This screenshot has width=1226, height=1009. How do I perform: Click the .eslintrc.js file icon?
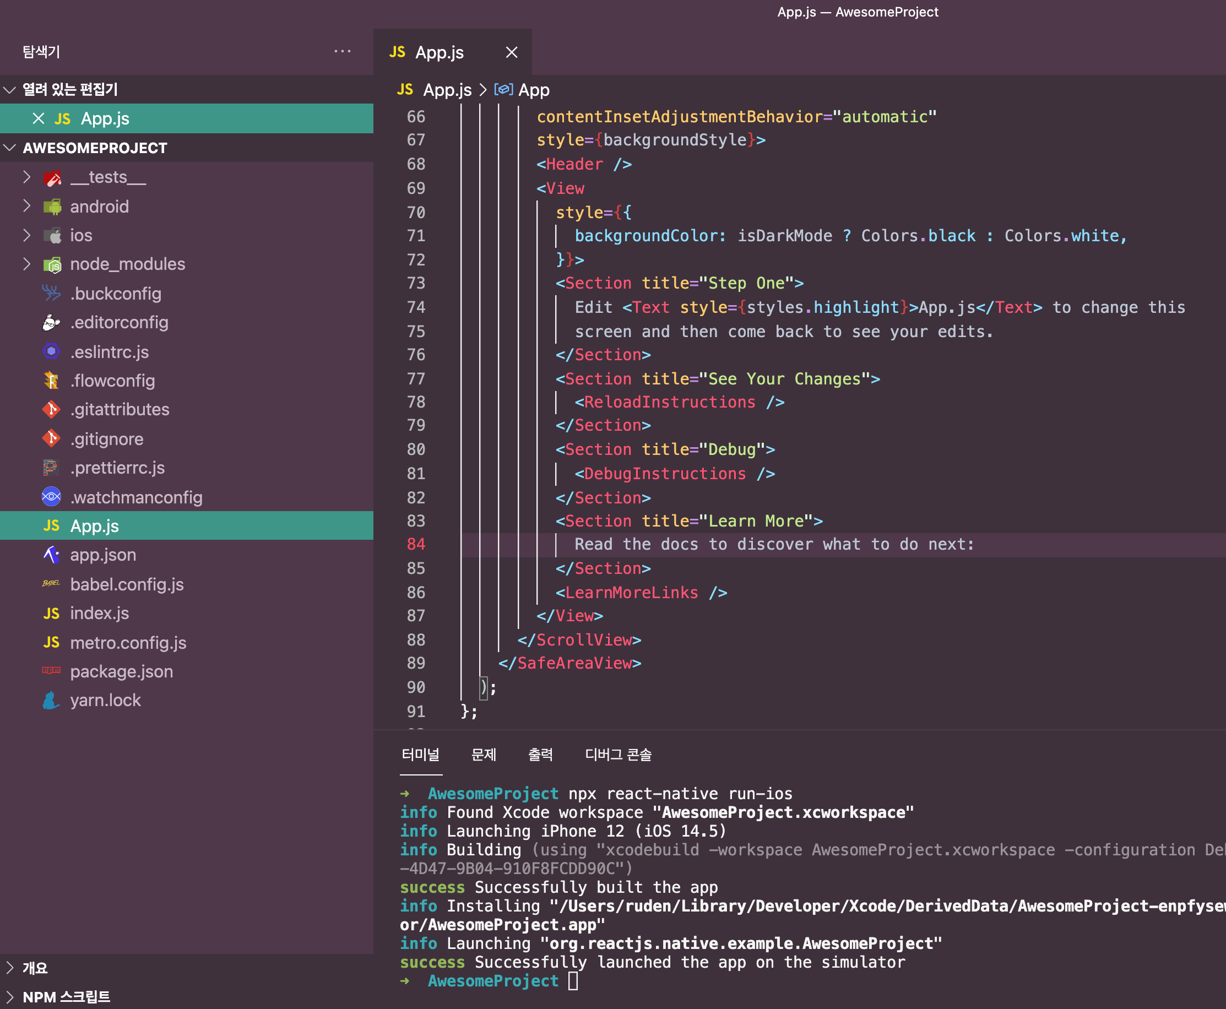[51, 351]
